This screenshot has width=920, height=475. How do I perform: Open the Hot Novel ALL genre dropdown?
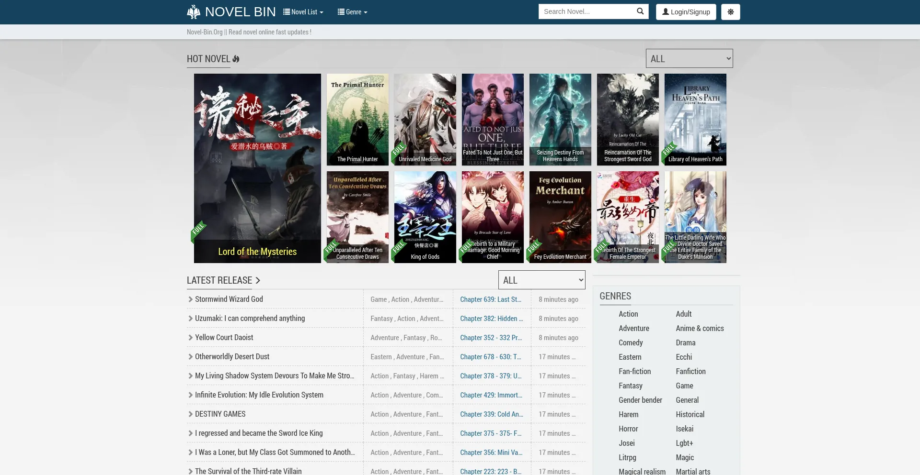click(x=689, y=58)
